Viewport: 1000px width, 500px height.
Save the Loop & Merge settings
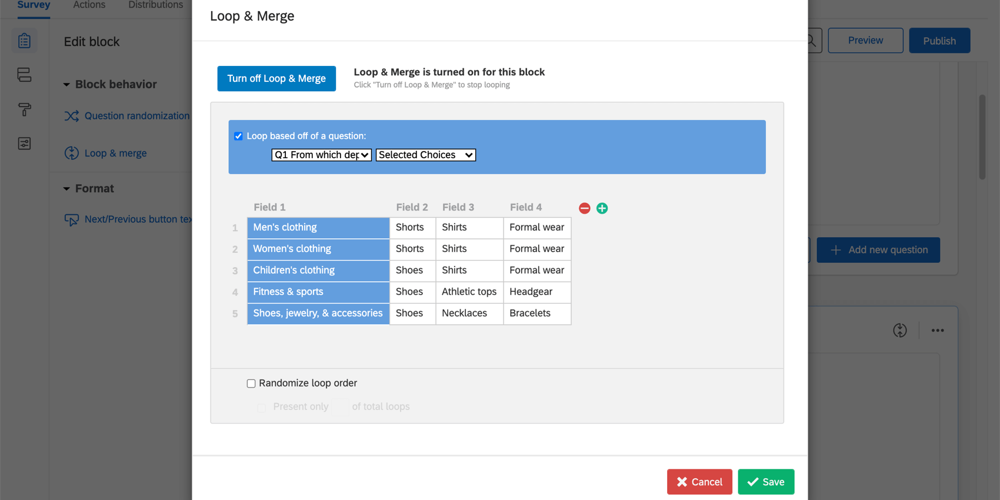tap(766, 482)
